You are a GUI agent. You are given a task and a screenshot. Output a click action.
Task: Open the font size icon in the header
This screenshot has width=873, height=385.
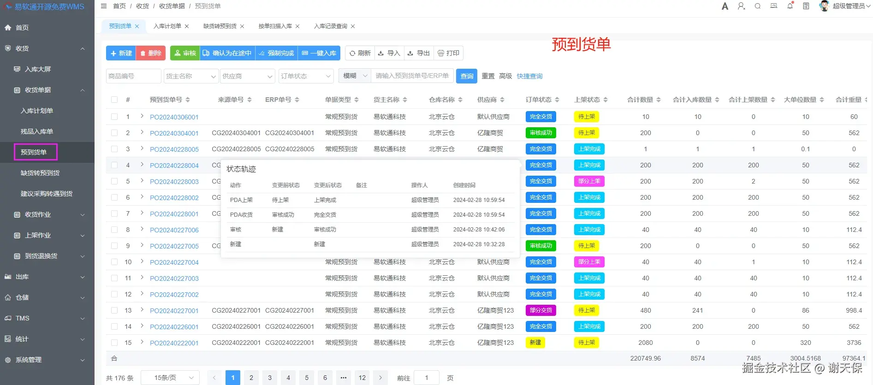(725, 6)
